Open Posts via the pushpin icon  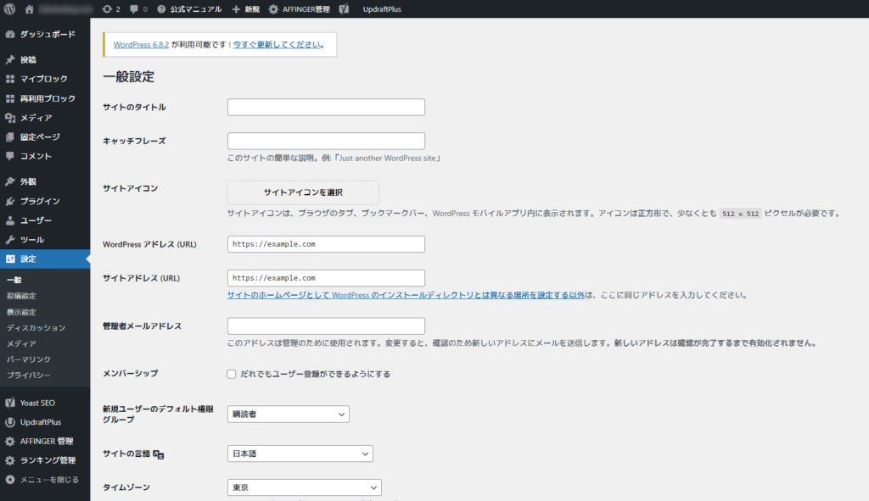tap(10, 60)
